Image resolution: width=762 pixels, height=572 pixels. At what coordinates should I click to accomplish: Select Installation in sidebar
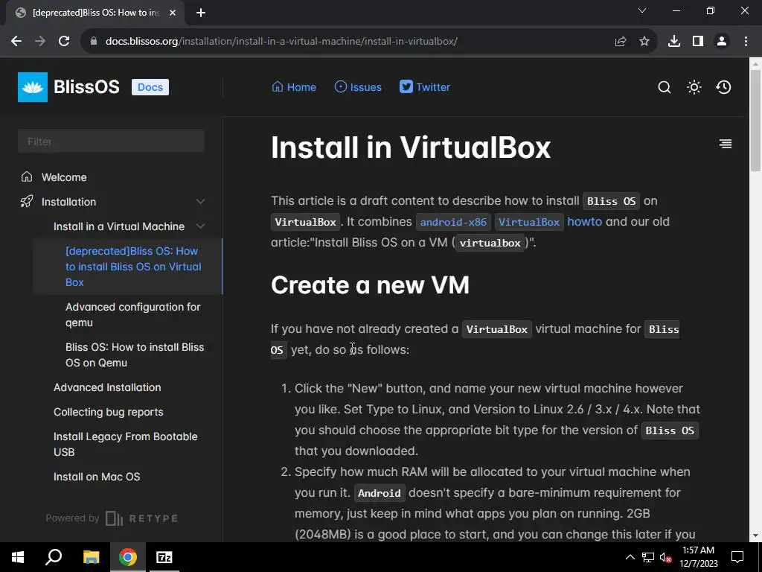point(69,201)
